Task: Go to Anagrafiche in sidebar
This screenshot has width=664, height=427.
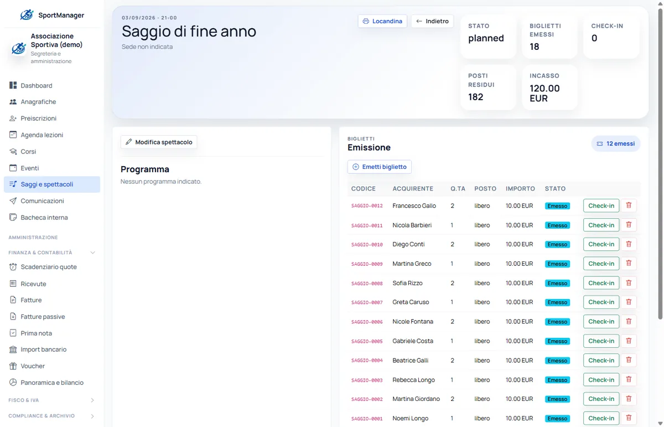Action: (x=52, y=102)
